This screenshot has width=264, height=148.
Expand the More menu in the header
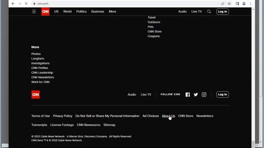pyautogui.click(x=113, y=12)
